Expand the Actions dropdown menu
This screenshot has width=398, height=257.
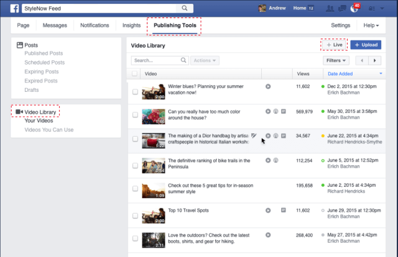click(205, 60)
